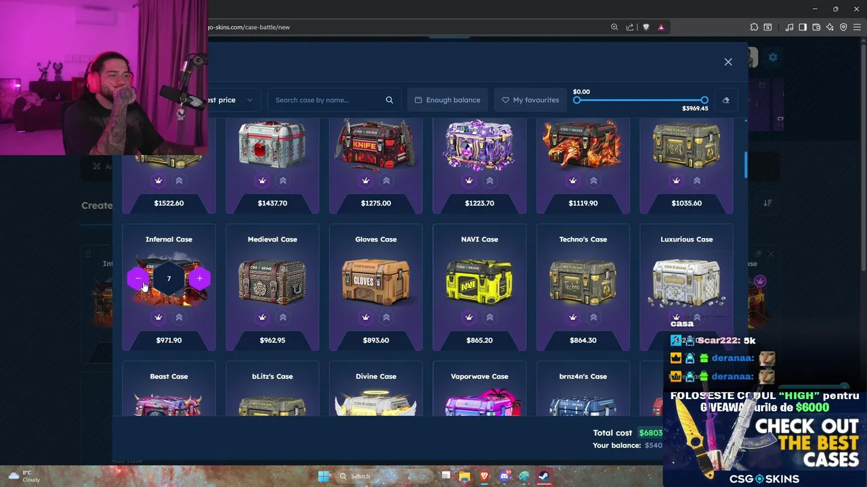The width and height of the screenshot is (867, 487).
Task: Select the Gloves Case image
Action: [376, 281]
